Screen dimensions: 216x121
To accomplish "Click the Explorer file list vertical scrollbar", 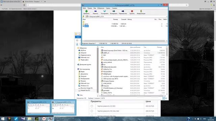I will click(167, 52).
